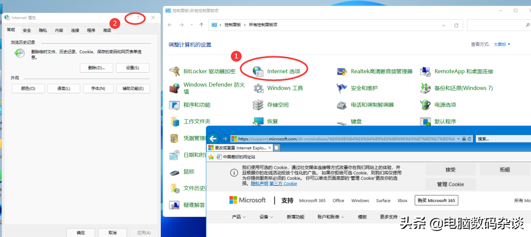
Task: Click favorites star in IE favorites bar
Action: (211, 157)
